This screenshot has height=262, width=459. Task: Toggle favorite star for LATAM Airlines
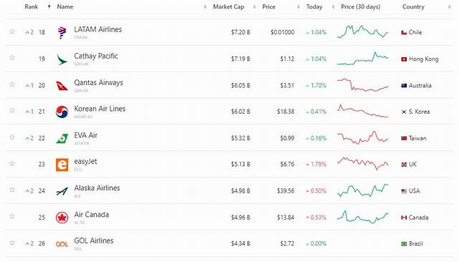[x=12, y=31]
